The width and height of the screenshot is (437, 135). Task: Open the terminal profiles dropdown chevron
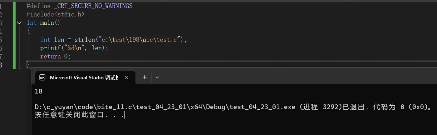coord(157,77)
